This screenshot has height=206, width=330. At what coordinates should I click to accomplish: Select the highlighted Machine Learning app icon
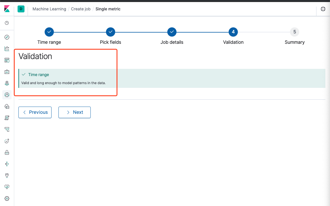coord(7,95)
